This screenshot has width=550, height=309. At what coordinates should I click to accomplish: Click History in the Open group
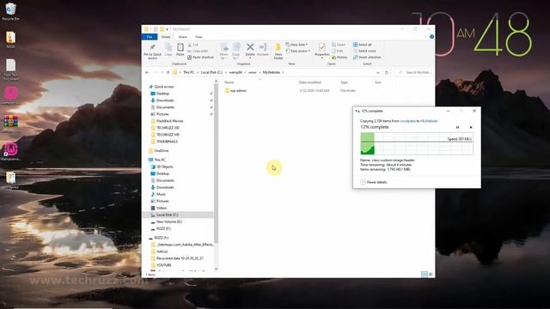pos(339,58)
